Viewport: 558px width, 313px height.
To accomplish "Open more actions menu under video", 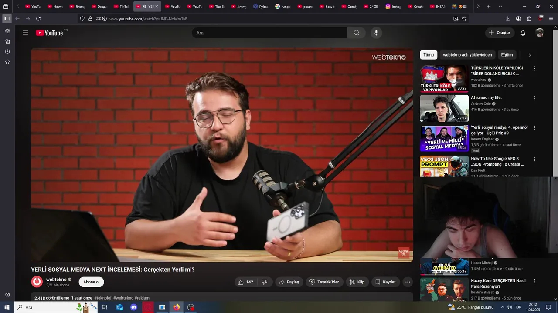I will pyautogui.click(x=408, y=282).
